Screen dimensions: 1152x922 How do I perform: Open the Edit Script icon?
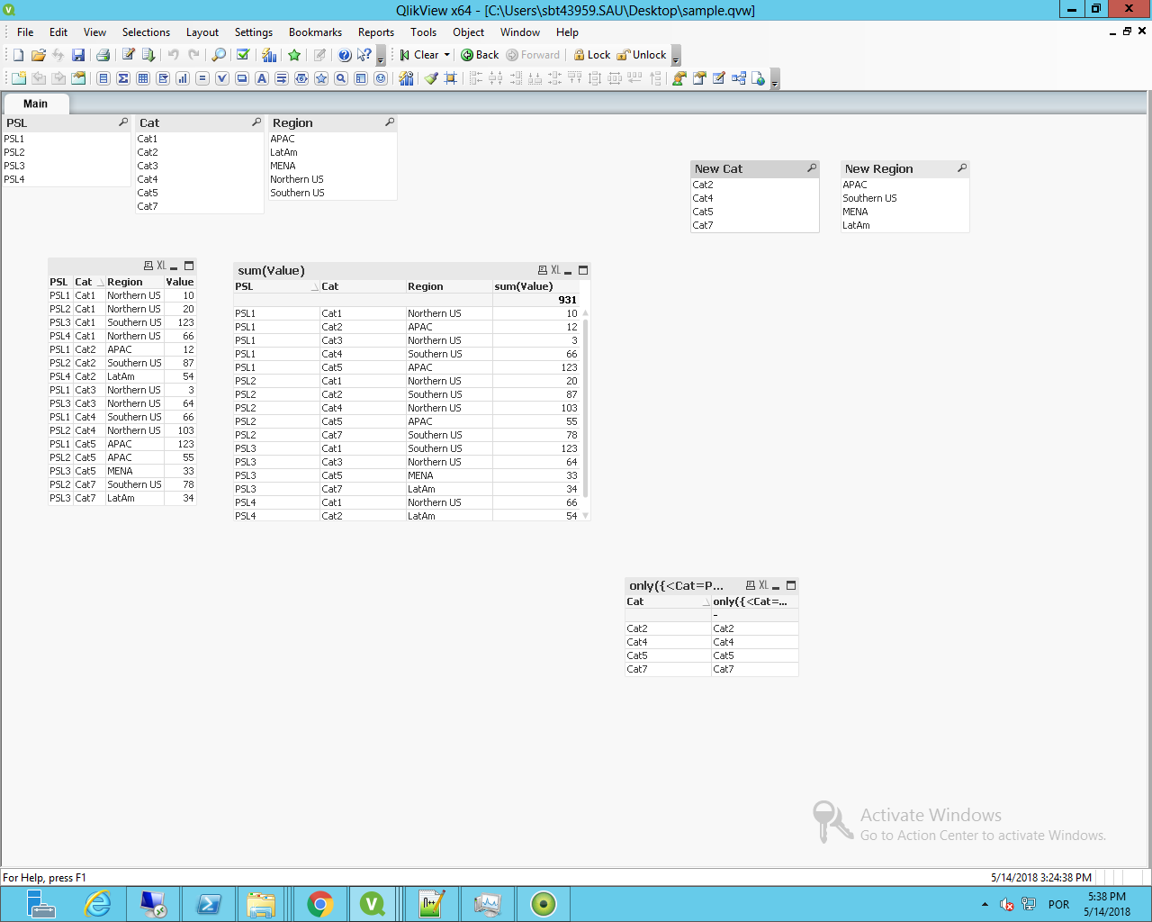129,55
